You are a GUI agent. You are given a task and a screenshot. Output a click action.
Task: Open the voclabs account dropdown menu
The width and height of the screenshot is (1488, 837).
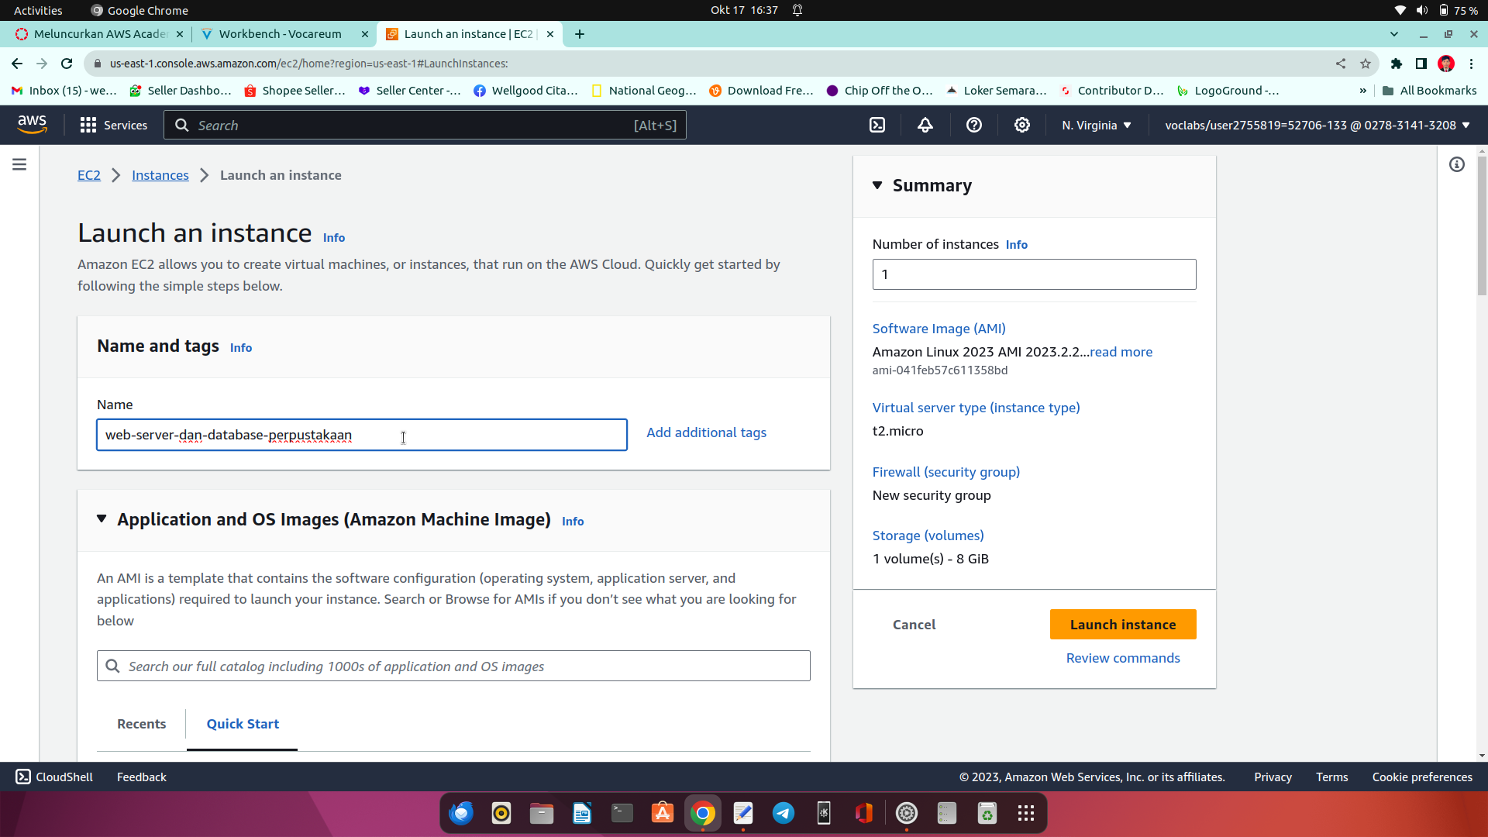point(1317,126)
